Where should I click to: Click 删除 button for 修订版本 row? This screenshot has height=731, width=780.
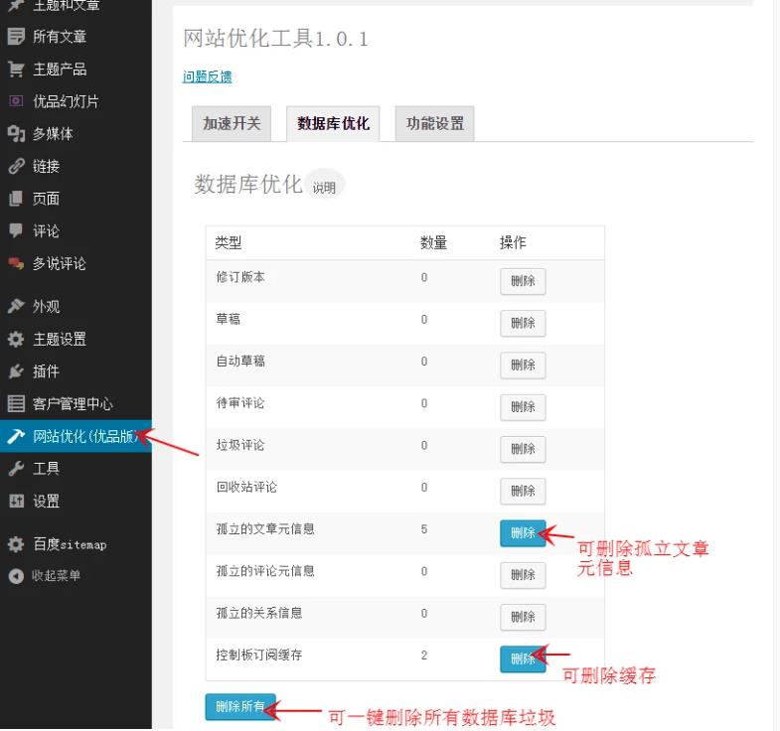pos(522,281)
